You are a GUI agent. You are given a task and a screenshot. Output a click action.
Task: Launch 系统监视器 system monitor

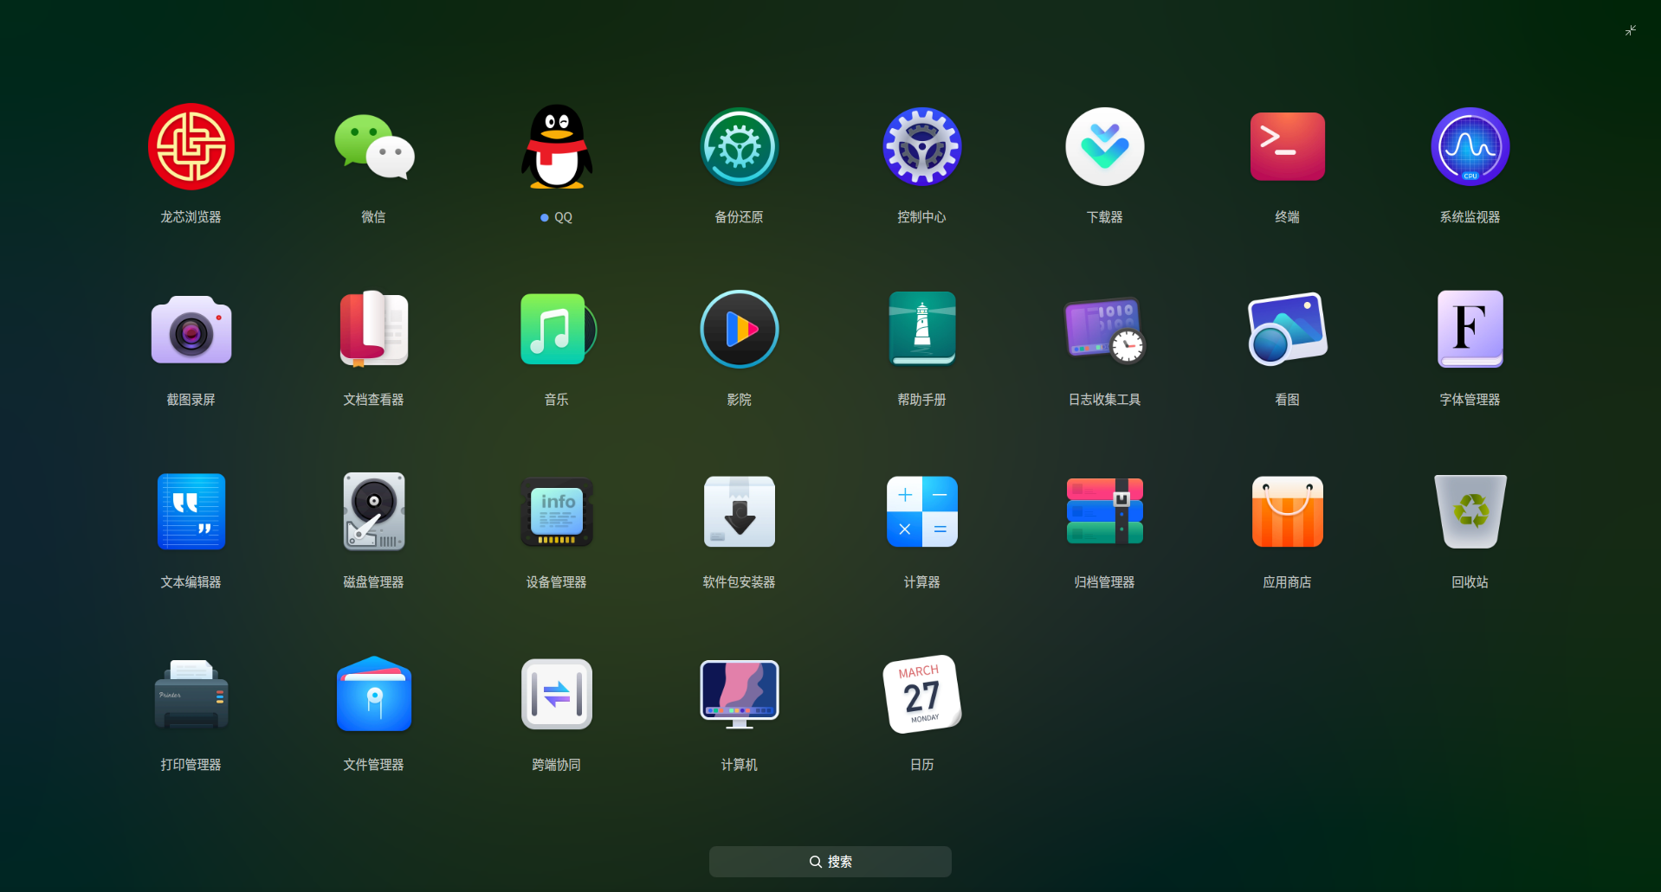1470,147
